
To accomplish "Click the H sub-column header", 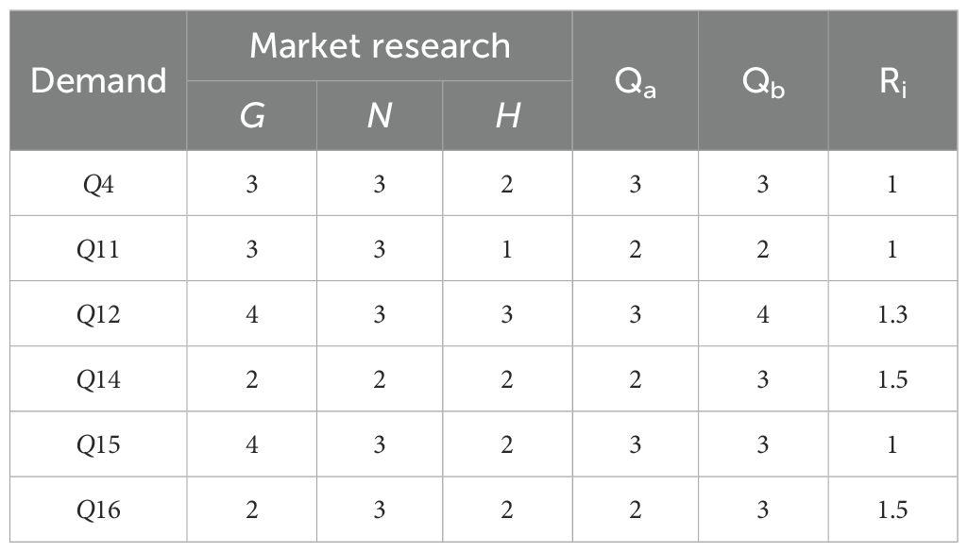I will pos(507,116).
